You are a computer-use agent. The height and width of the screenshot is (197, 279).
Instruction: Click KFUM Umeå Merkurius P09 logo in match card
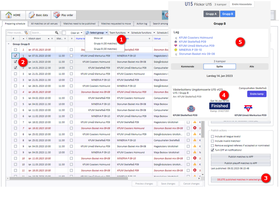pos(248,108)
